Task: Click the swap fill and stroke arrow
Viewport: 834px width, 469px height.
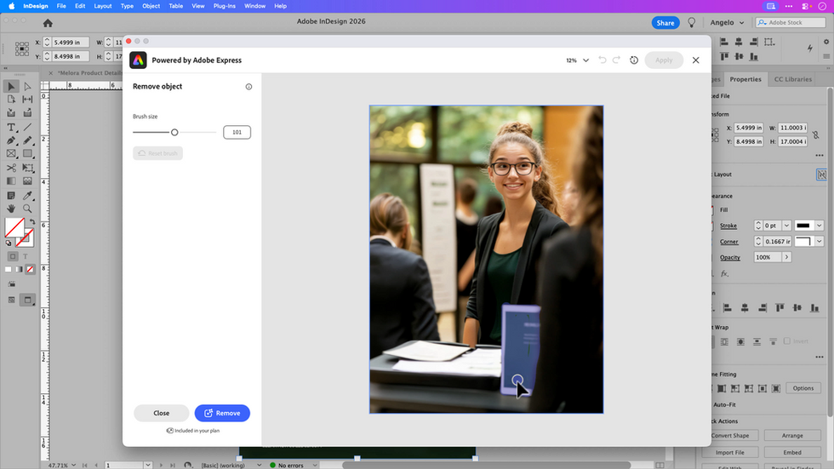Action: (32, 221)
